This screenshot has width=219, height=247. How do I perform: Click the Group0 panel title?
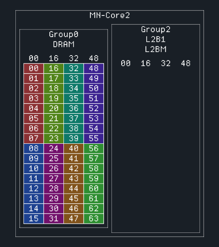pos(63,34)
